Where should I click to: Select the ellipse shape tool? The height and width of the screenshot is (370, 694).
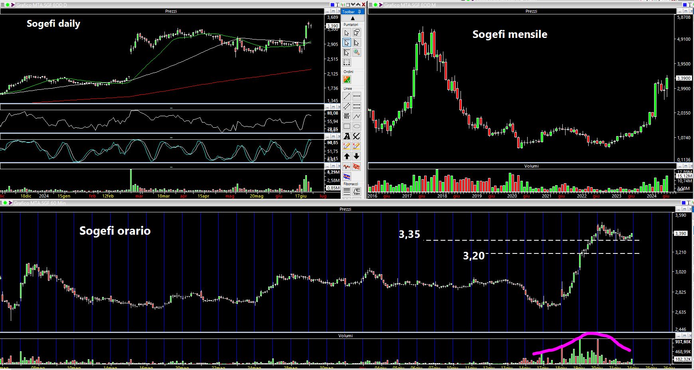356,126
